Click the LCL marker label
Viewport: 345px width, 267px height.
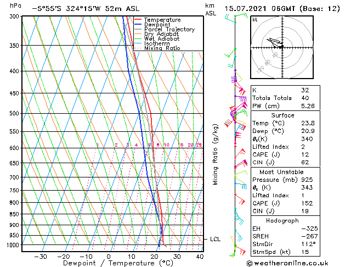tap(215, 239)
